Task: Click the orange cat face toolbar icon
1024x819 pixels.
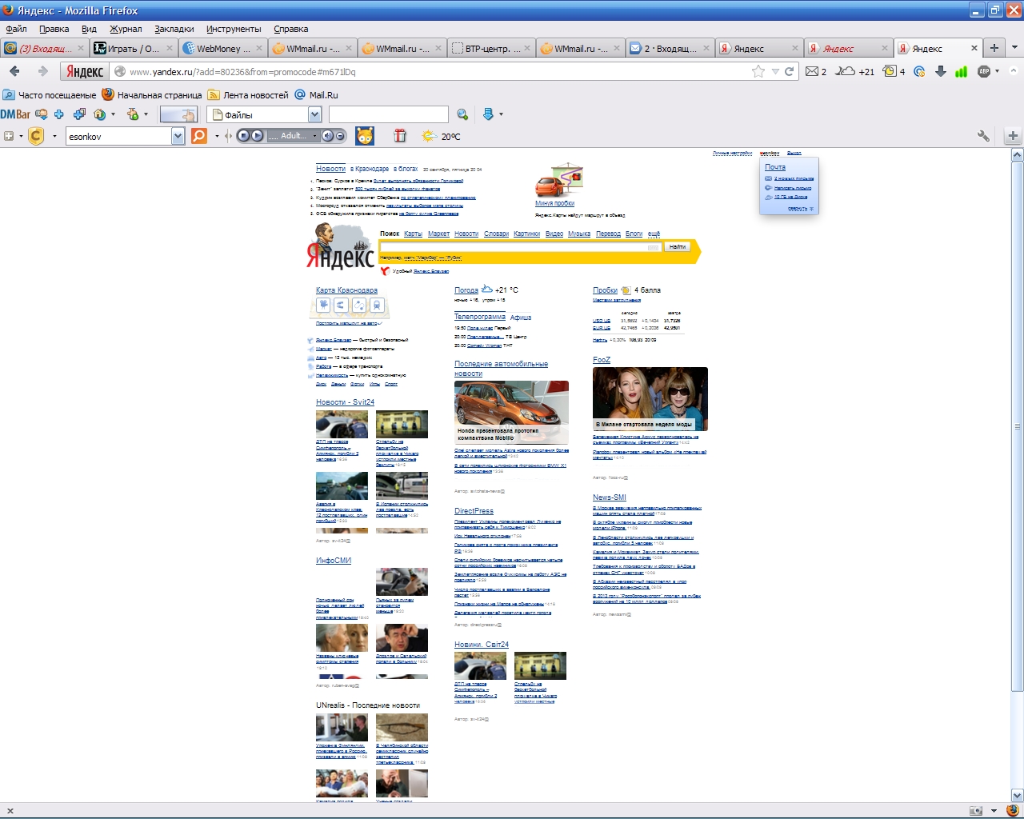Action: 365,136
